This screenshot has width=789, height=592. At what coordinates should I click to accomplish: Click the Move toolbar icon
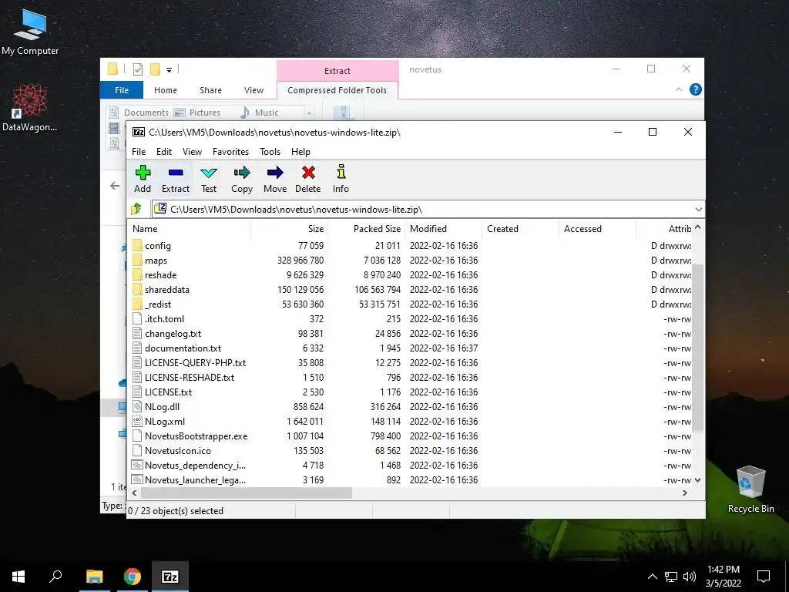tap(275, 179)
